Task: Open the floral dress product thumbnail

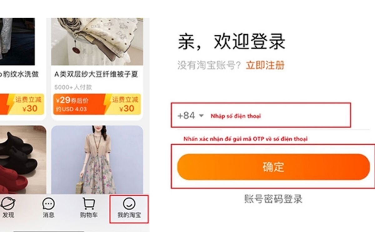Action: click(97, 160)
